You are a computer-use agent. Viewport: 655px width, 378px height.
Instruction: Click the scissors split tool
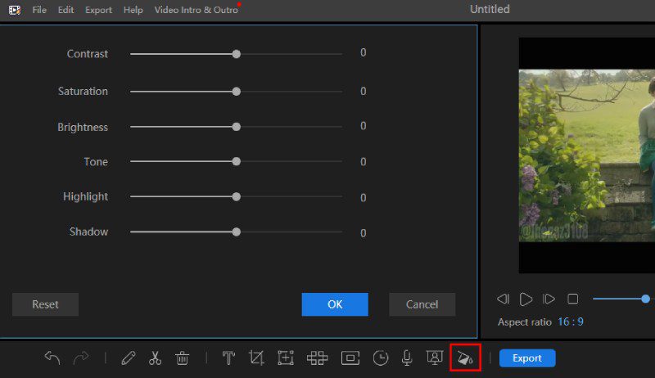(155, 358)
